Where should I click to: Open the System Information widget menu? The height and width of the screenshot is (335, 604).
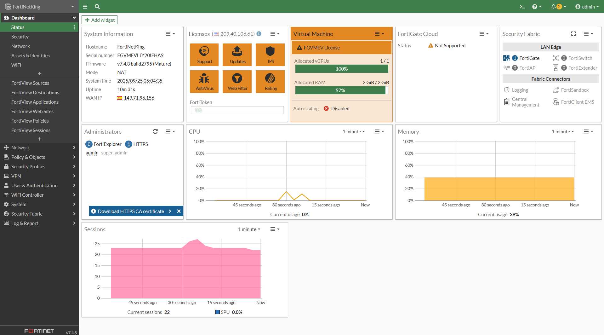tap(170, 34)
